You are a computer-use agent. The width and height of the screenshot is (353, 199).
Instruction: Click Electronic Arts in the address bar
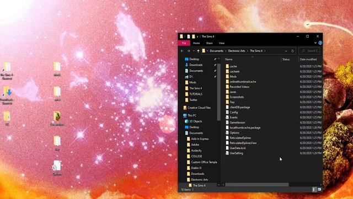point(237,51)
